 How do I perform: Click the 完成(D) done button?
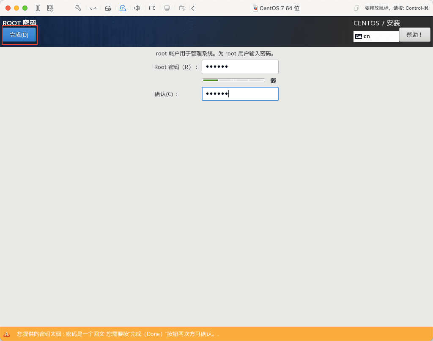[19, 35]
